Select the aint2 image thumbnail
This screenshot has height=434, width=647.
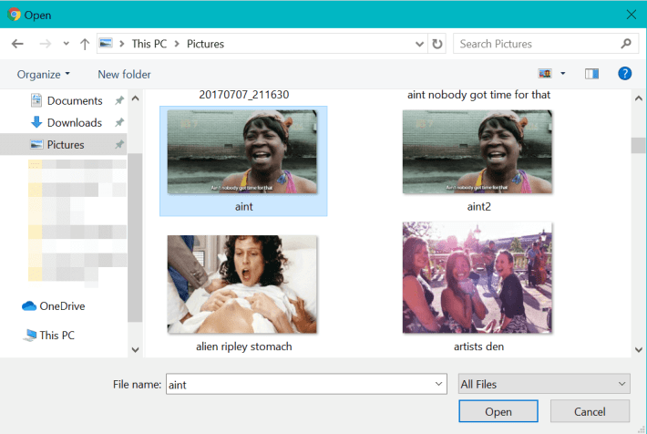click(478, 152)
